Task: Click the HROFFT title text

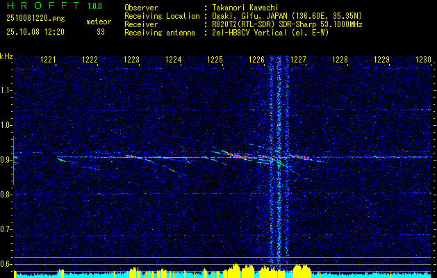Action: (x=43, y=6)
